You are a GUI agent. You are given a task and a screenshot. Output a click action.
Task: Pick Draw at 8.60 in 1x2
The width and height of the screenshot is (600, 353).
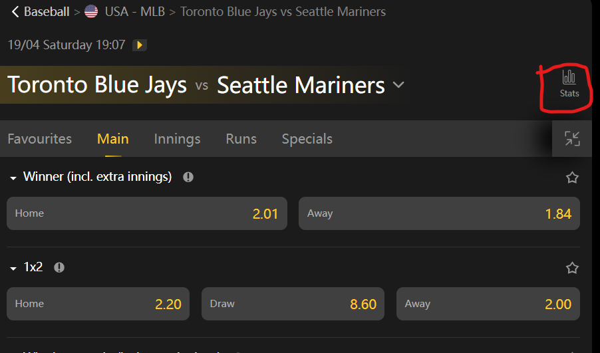[x=293, y=304]
